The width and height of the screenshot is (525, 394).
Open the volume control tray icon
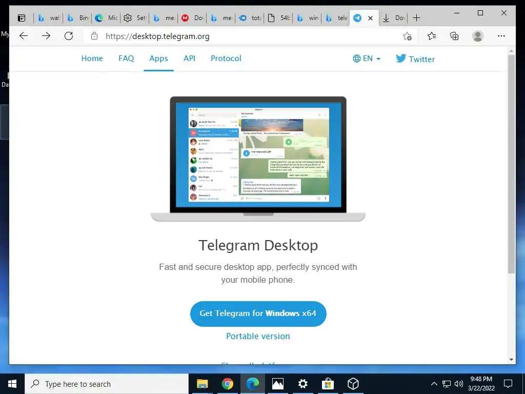point(459,384)
